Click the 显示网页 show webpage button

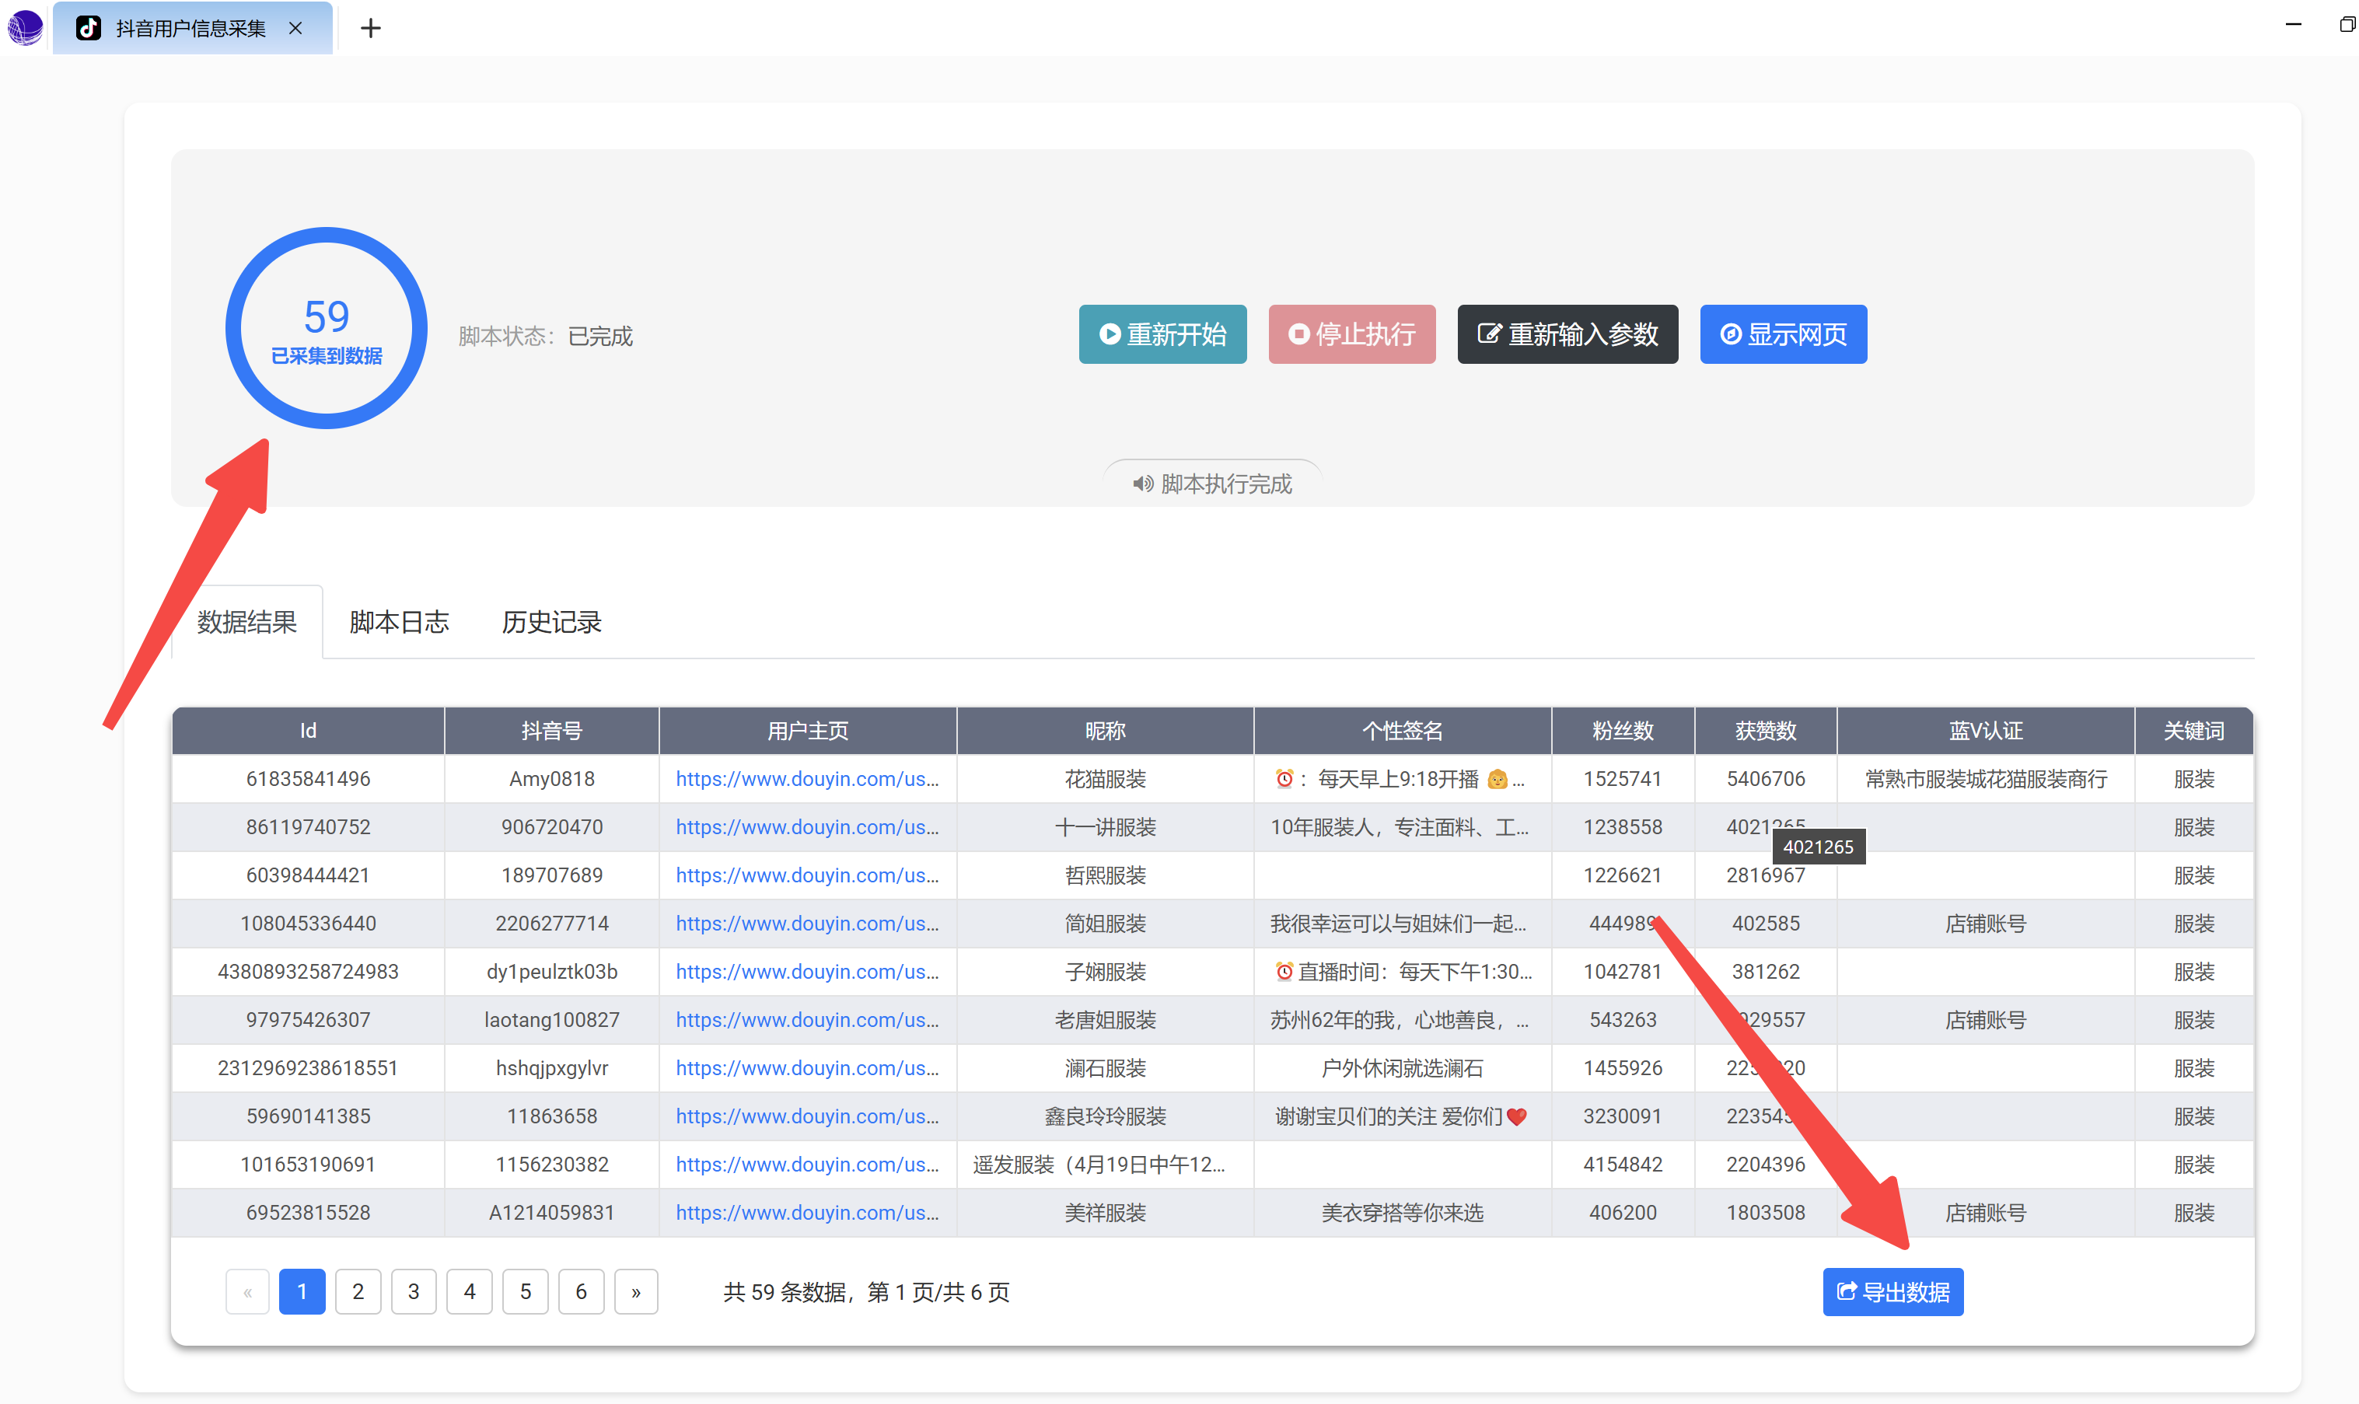point(1782,334)
